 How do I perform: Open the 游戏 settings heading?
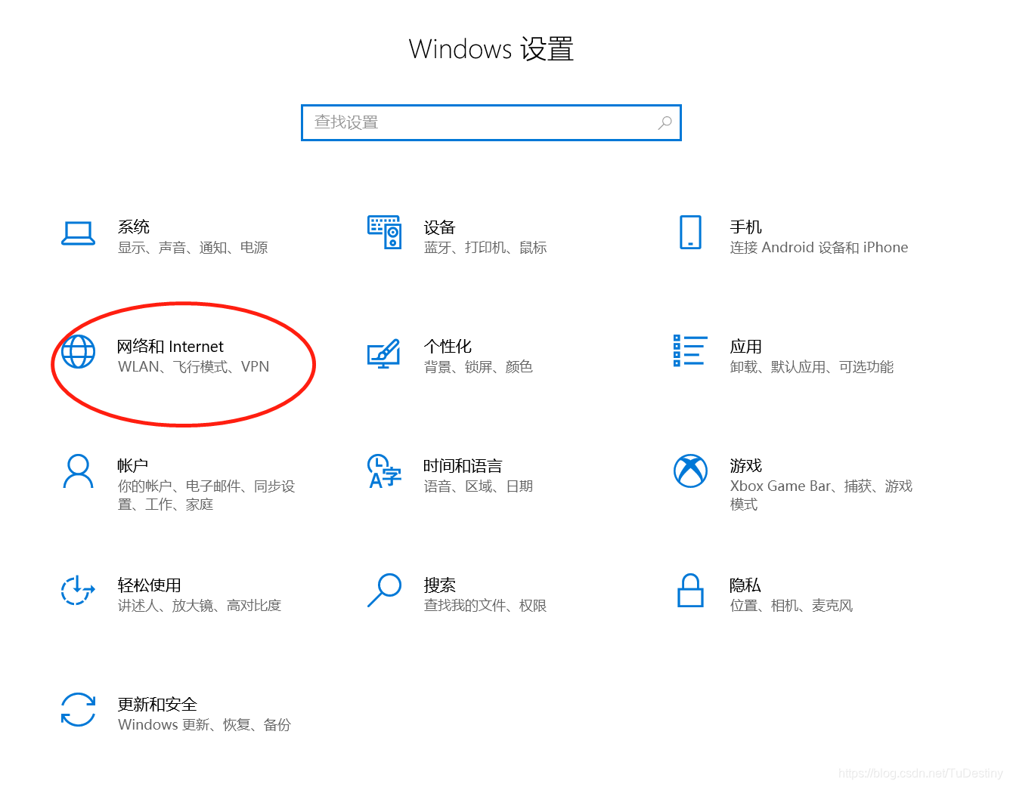(x=746, y=465)
